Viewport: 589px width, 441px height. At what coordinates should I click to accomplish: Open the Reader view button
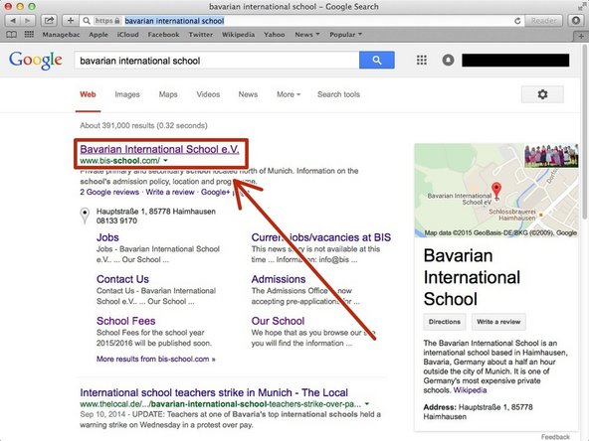point(543,21)
